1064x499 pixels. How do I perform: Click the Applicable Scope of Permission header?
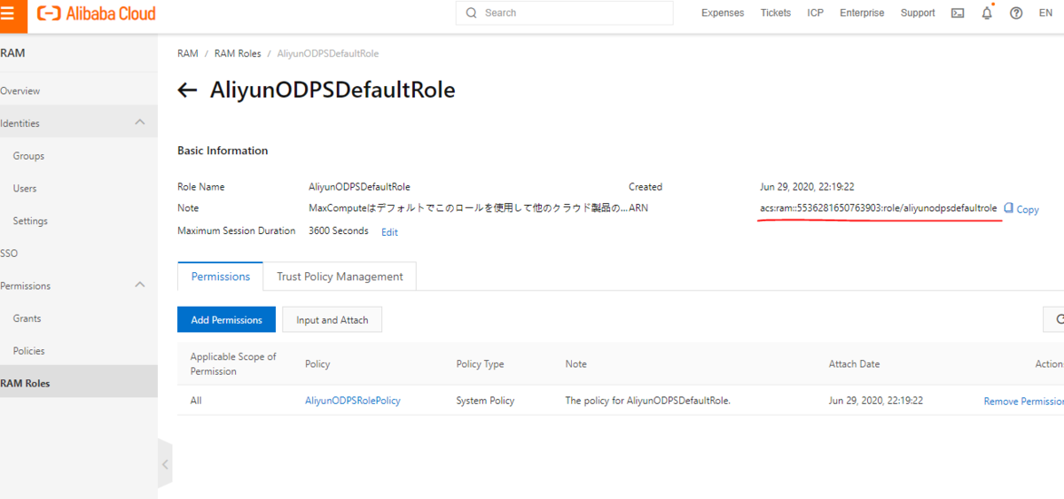coord(233,364)
